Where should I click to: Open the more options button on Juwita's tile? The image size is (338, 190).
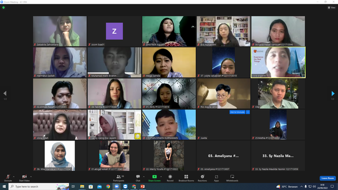click(248, 112)
